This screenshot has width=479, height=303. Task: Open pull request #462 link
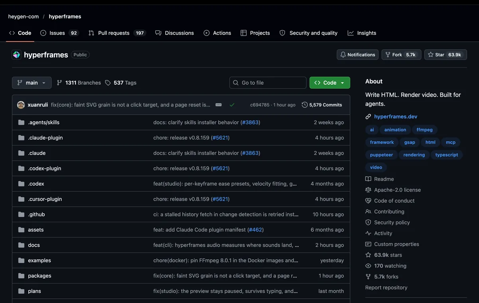click(x=255, y=230)
